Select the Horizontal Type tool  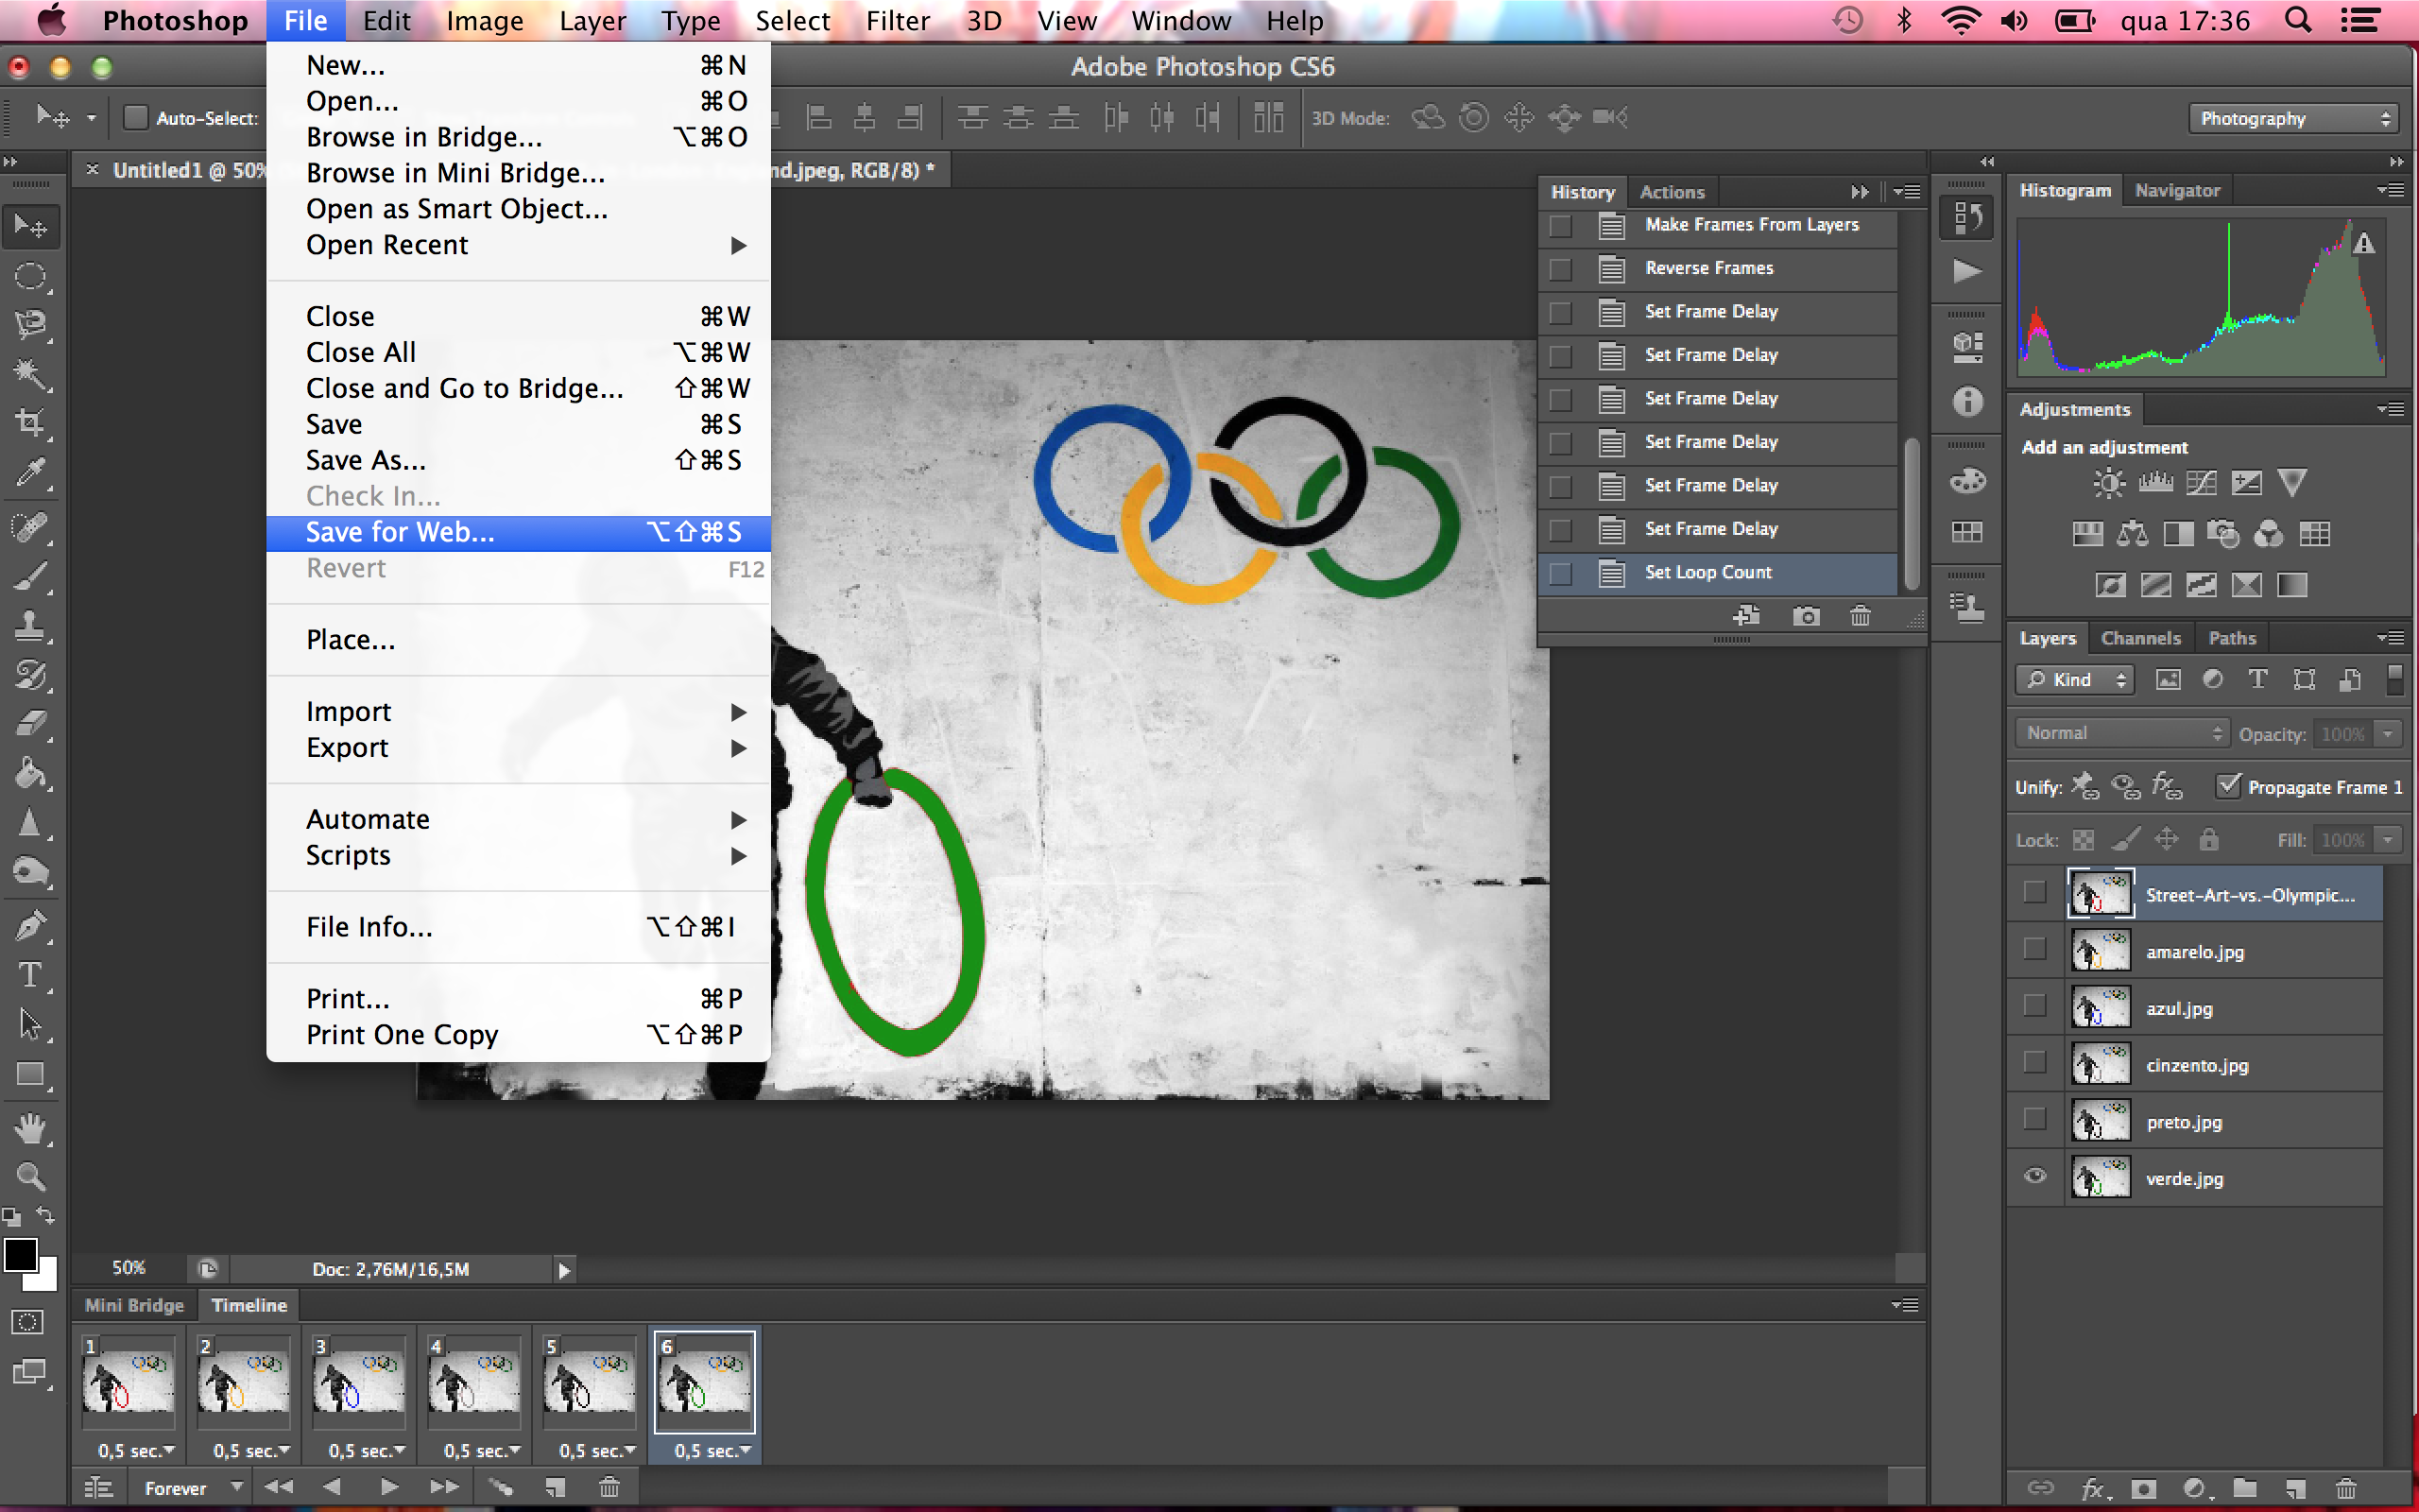point(30,975)
